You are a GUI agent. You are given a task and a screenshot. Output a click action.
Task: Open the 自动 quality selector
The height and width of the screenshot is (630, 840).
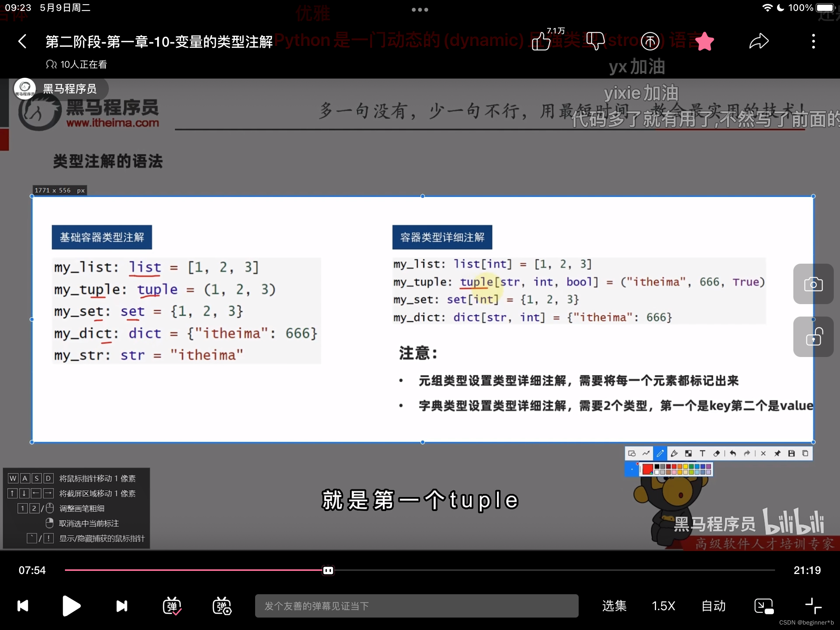click(x=714, y=606)
